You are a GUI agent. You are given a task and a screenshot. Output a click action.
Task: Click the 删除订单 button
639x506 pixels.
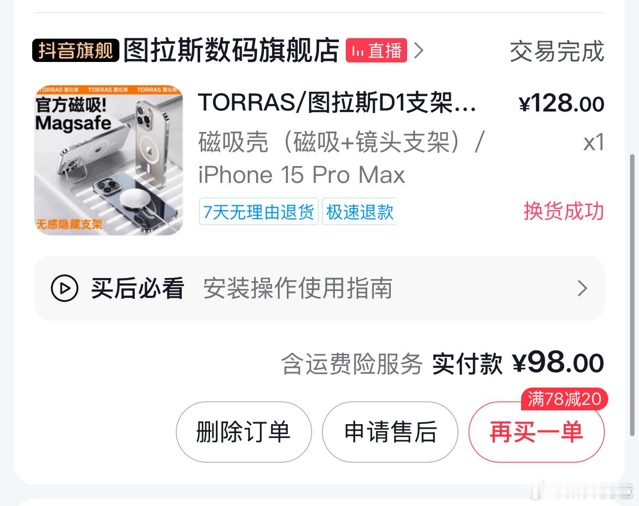click(x=244, y=432)
